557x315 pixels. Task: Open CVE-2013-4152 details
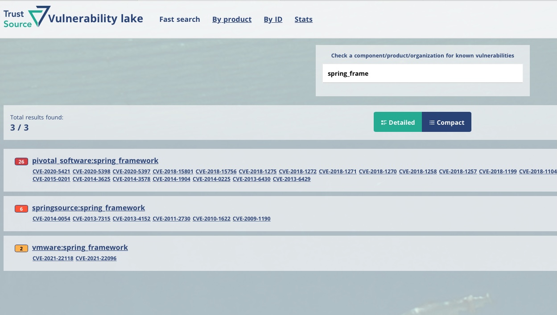click(132, 219)
